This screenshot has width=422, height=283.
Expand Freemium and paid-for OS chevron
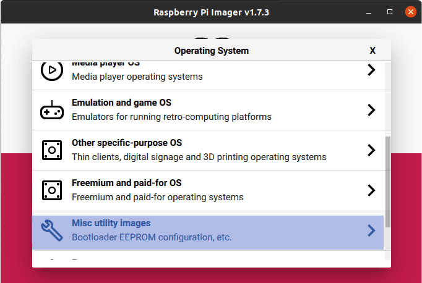(371, 190)
